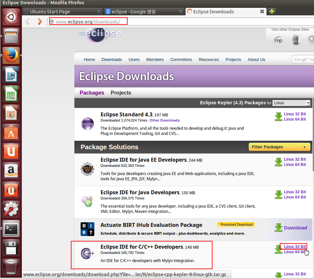Close the Ubuntu Start Page tab
The image size is (314, 279).
tap(99, 11)
